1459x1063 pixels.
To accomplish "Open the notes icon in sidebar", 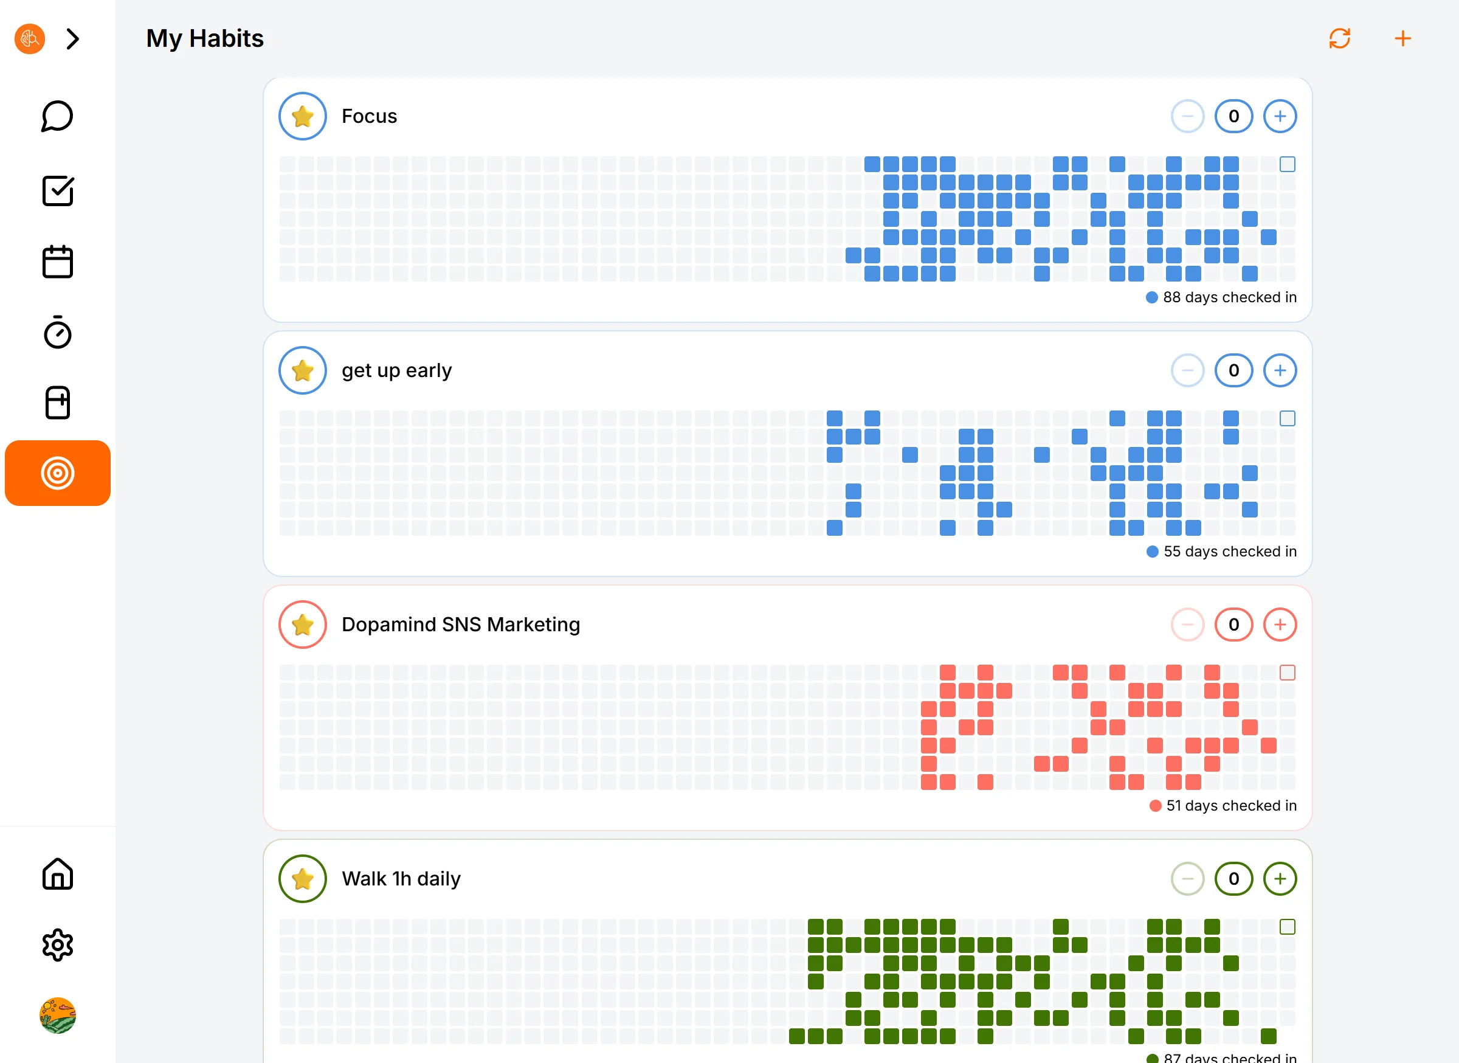I will pyautogui.click(x=57, y=403).
